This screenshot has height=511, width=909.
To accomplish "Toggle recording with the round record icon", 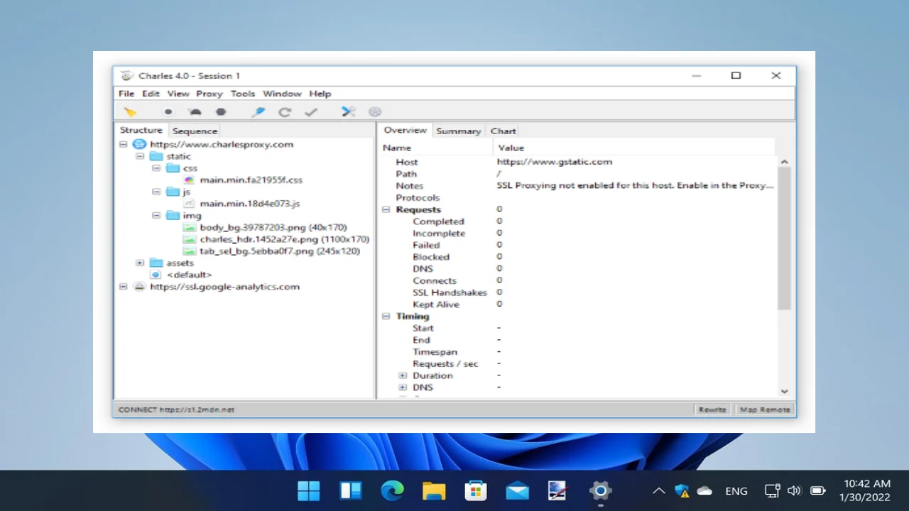I will coord(168,112).
